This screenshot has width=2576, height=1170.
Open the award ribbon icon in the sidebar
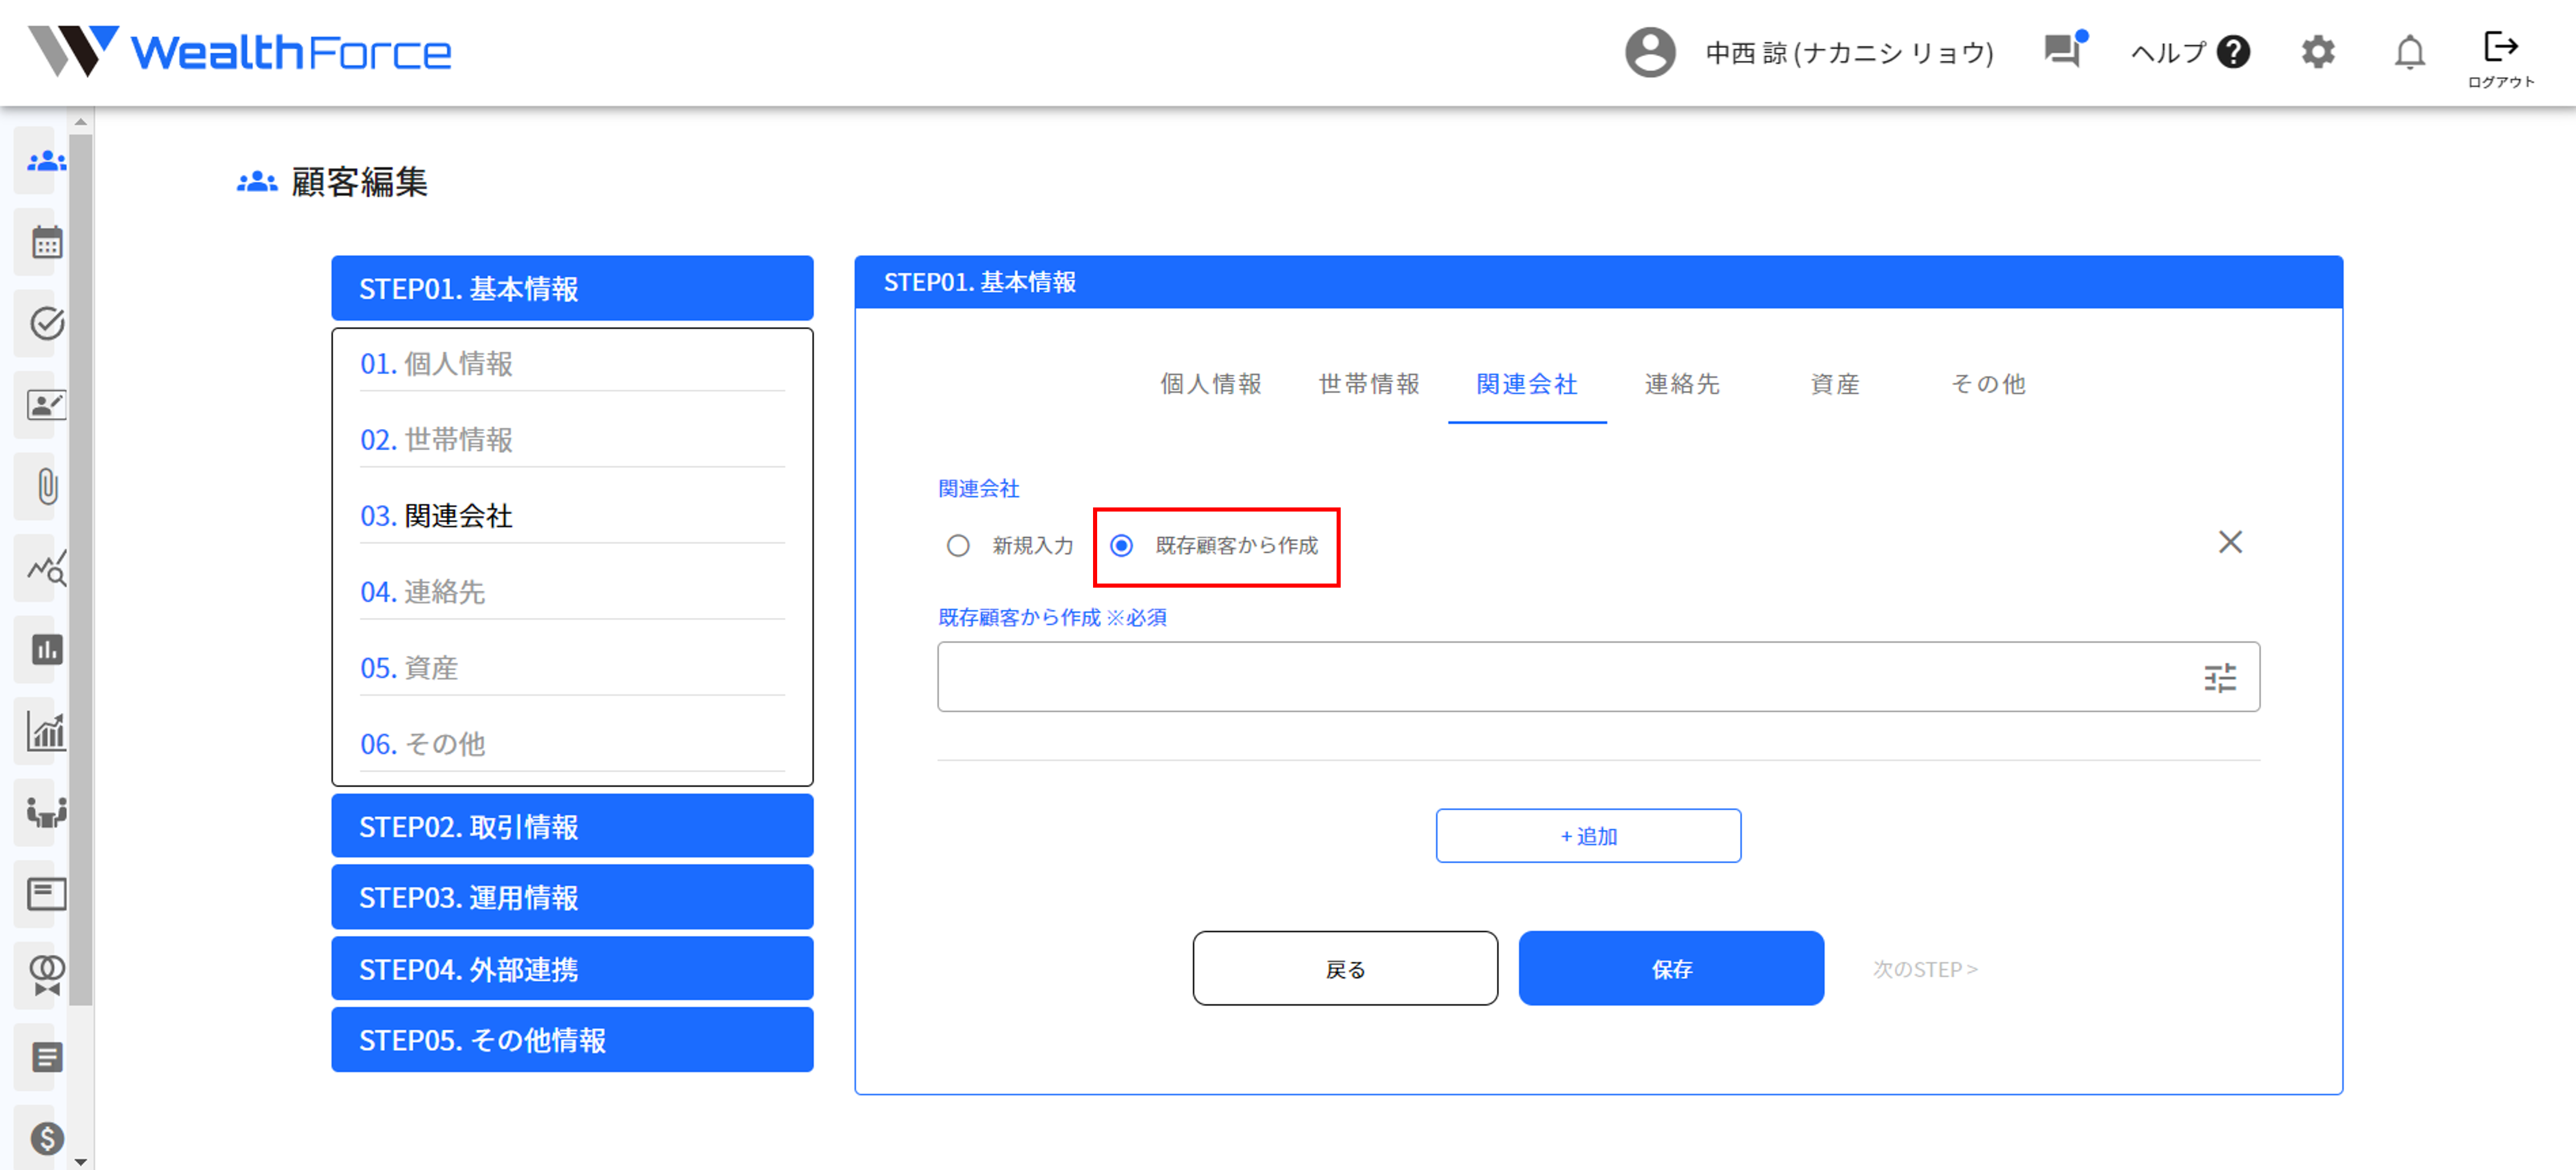(46, 975)
